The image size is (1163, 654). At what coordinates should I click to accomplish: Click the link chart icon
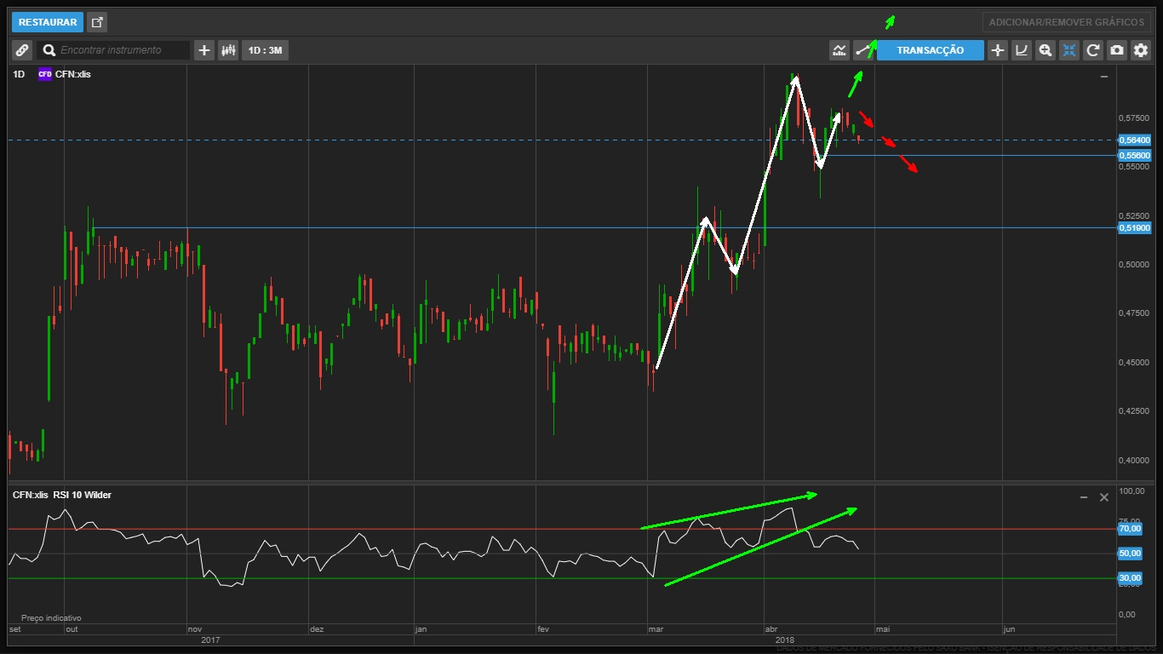point(22,50)
